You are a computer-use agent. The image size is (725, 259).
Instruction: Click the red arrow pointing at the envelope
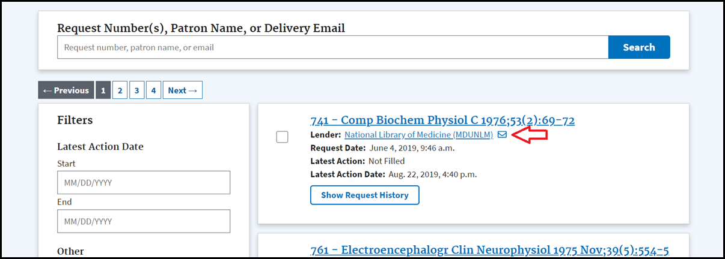[x=531, y=135]
